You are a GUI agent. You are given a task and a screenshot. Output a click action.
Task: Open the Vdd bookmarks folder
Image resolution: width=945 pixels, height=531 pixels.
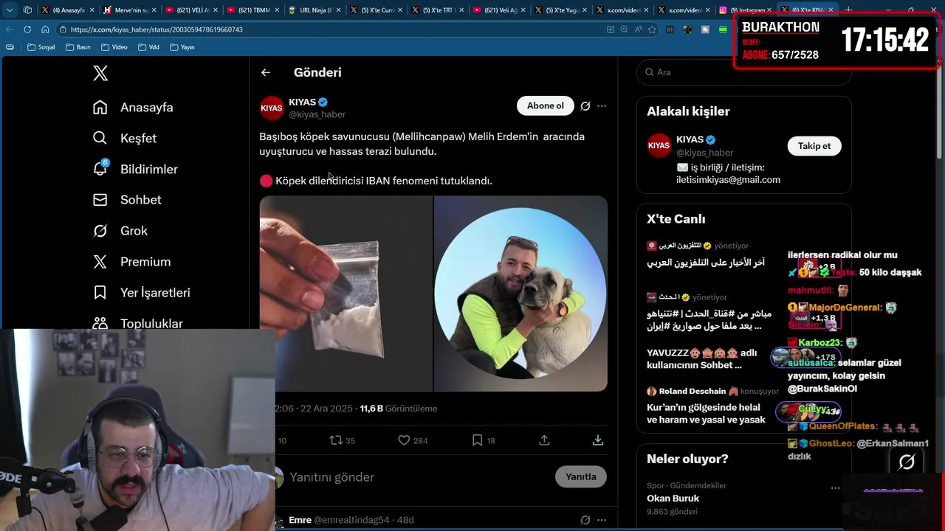(x=148, y=47)
